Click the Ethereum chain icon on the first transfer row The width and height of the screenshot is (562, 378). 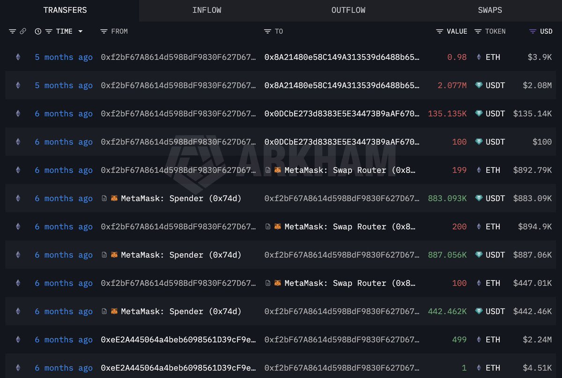pyautogui.click(x=17, y=57)
